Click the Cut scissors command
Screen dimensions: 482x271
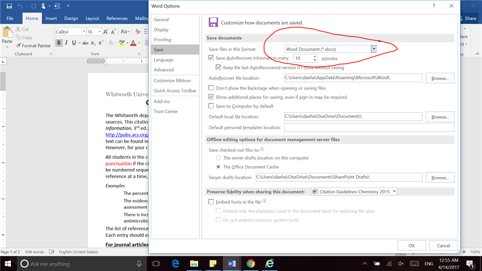point(22,29)
